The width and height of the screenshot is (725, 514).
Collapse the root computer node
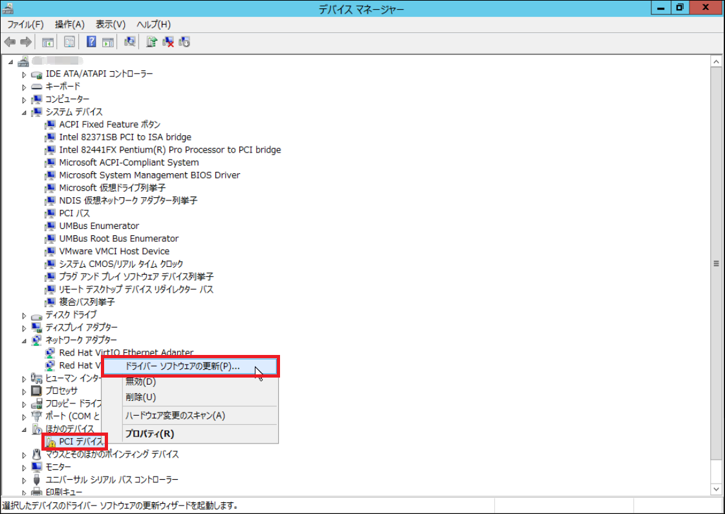[x=10, y=62]
